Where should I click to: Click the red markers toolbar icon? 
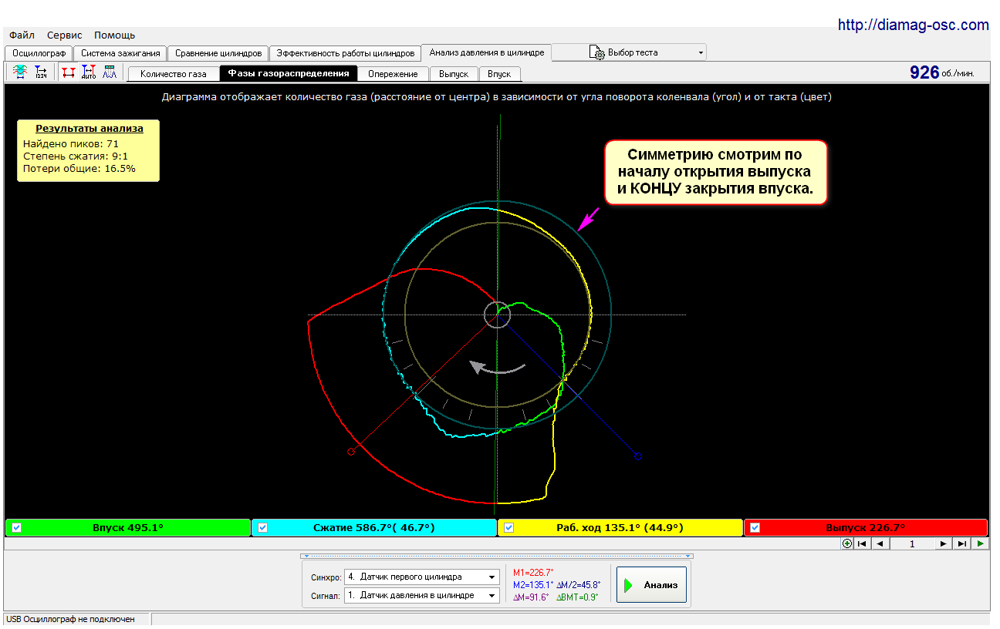click(x=69, y=72)
